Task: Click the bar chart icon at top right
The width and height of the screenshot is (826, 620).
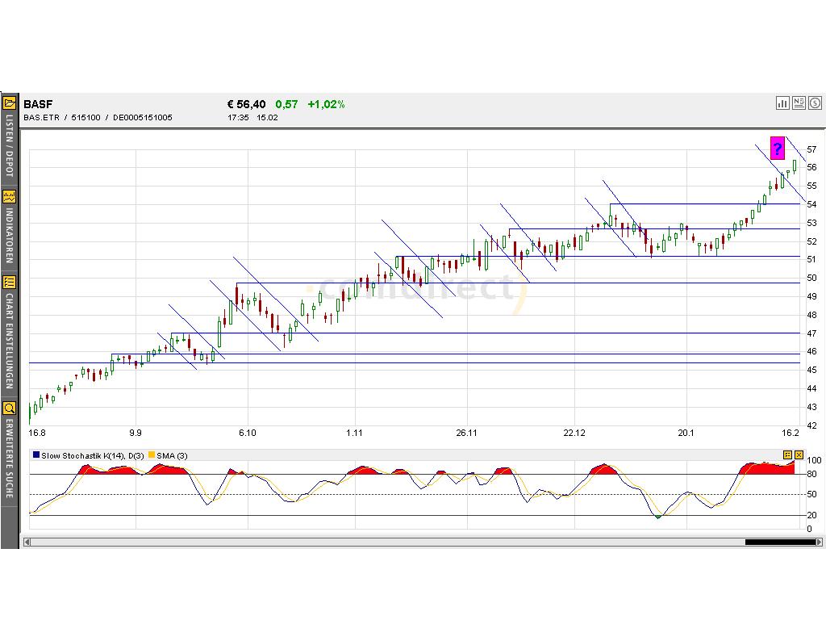Action: click(782, 103)
